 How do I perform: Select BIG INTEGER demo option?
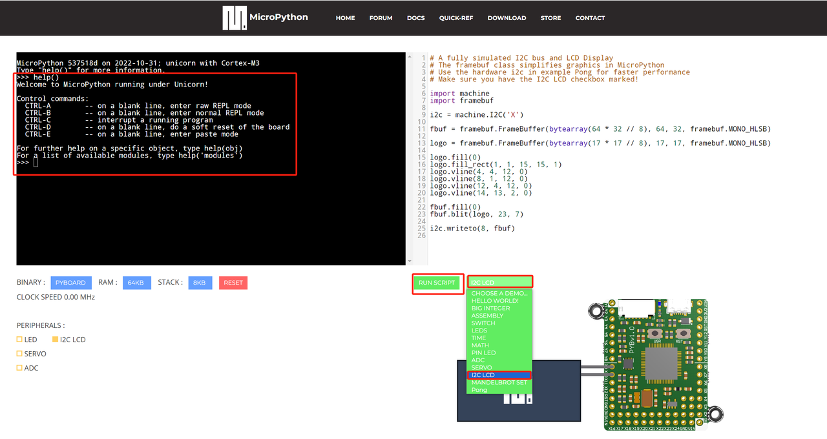click(499, 308)
